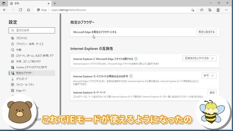Click the search magnifier in settings search
The image size is (233, 131).
pyautogui.click(x=13, y=30)
